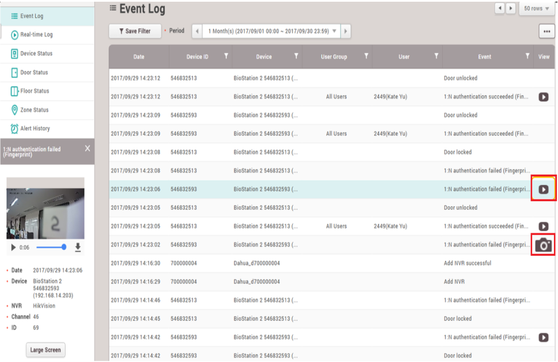
Task: Open the Device column filter icon
Action: pyautogui.click(x=296, y=56)
